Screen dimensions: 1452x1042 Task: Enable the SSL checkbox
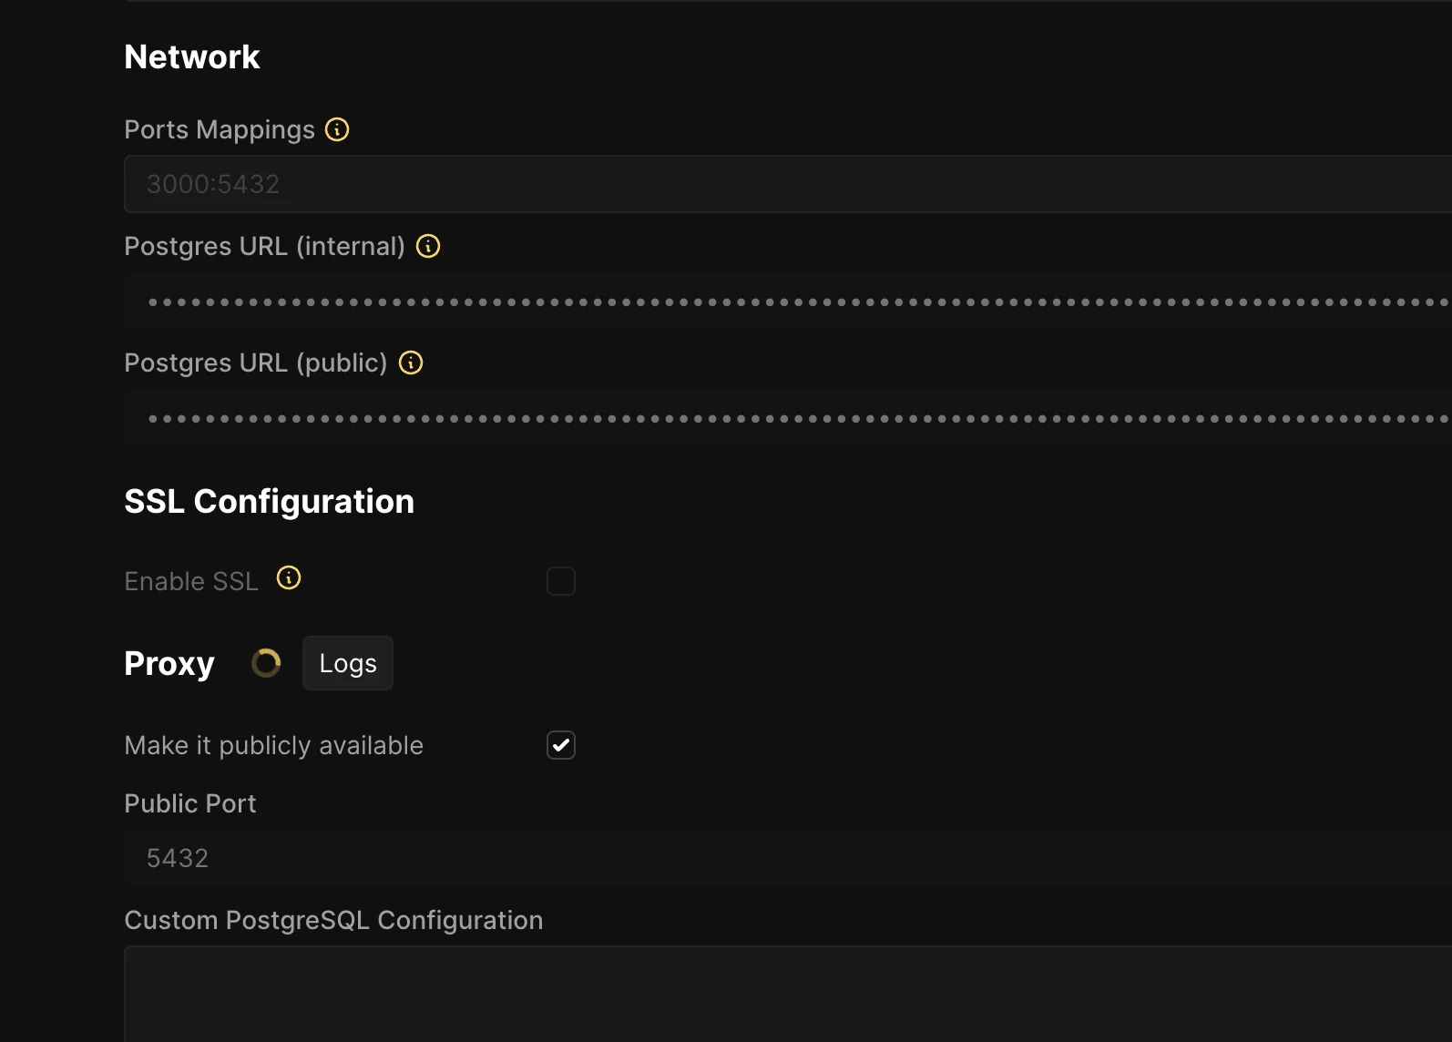[561, 581]
